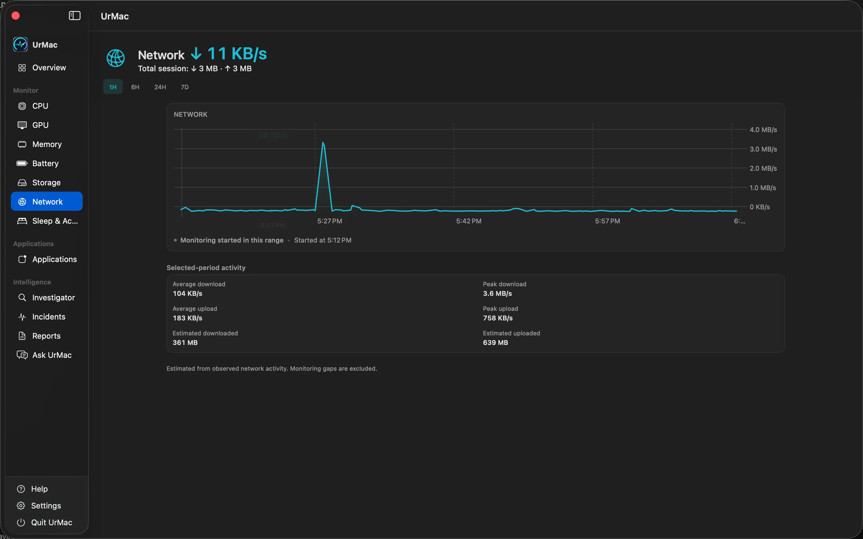The image size is (863, 539).
Task: Click the Peak download 3.6 MB/s value
Action: pyautogui.click(x=497, y=293)
